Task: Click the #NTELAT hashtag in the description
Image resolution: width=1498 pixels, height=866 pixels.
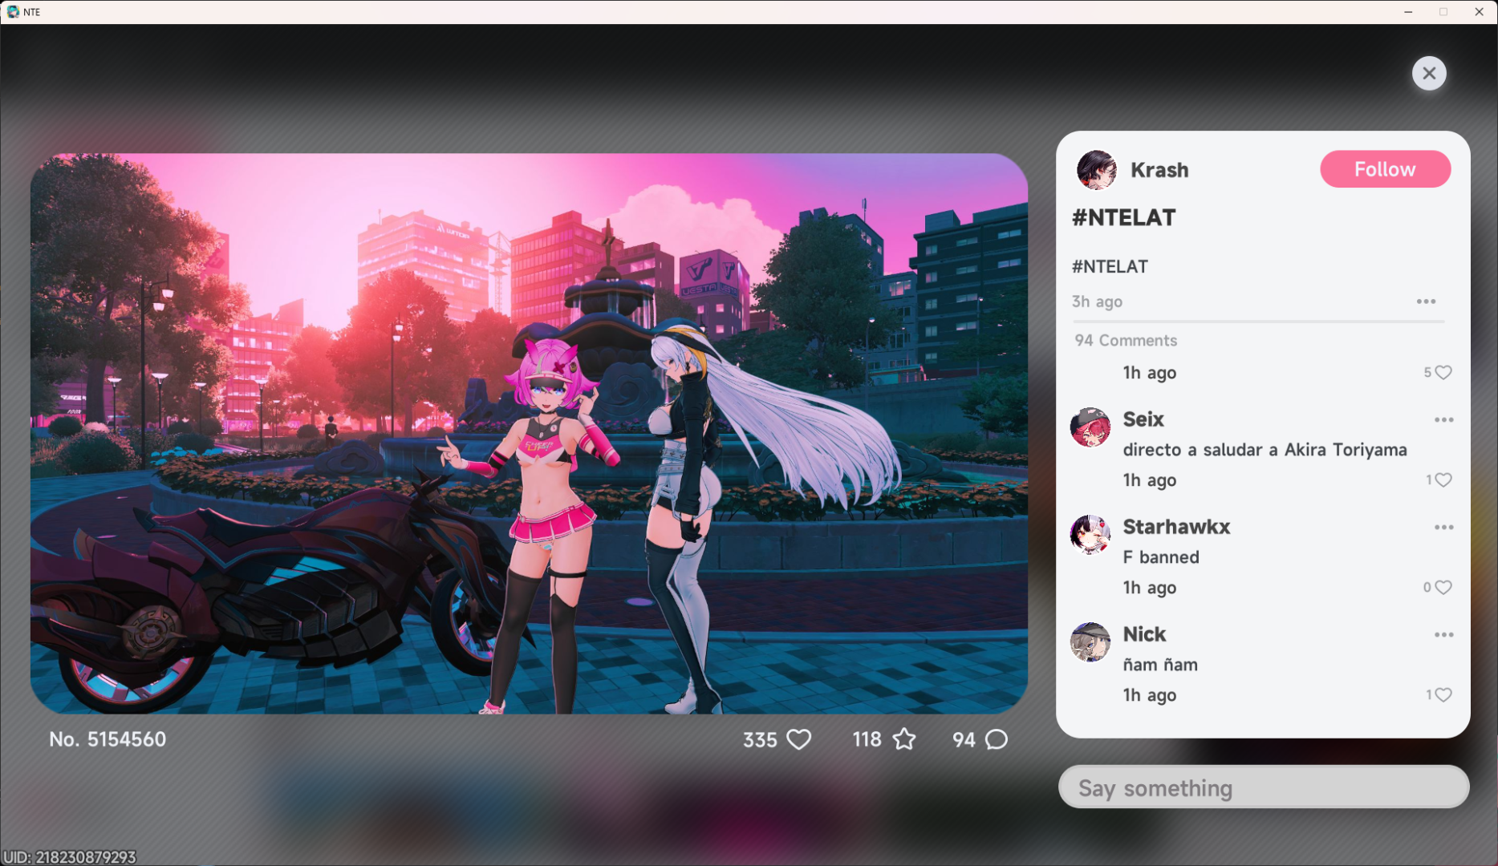Action: (1110, 266)
